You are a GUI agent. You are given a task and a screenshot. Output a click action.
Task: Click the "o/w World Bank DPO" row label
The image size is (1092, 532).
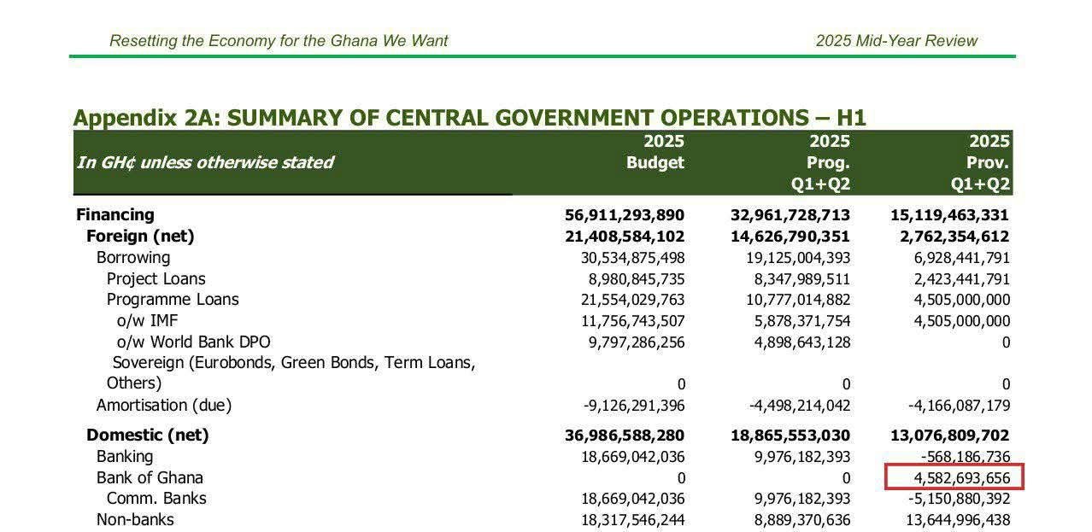click(193, 342)
